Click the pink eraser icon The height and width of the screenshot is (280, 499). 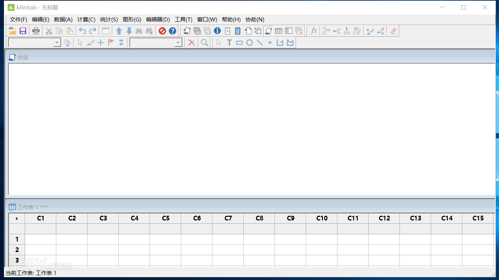(x=393, y=31)
